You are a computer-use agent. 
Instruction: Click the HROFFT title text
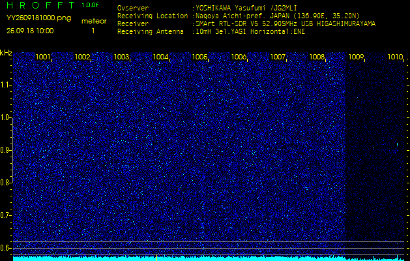[x=38, y=5]
